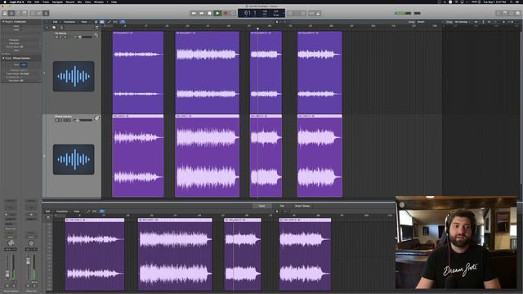Record-enable the first track
This screenshot has height=294, width=523.
pyautogui.click(x=65, y=37)
